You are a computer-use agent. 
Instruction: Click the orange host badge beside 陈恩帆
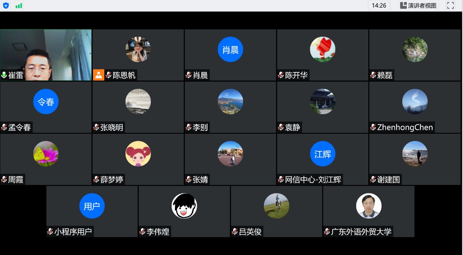98,75
